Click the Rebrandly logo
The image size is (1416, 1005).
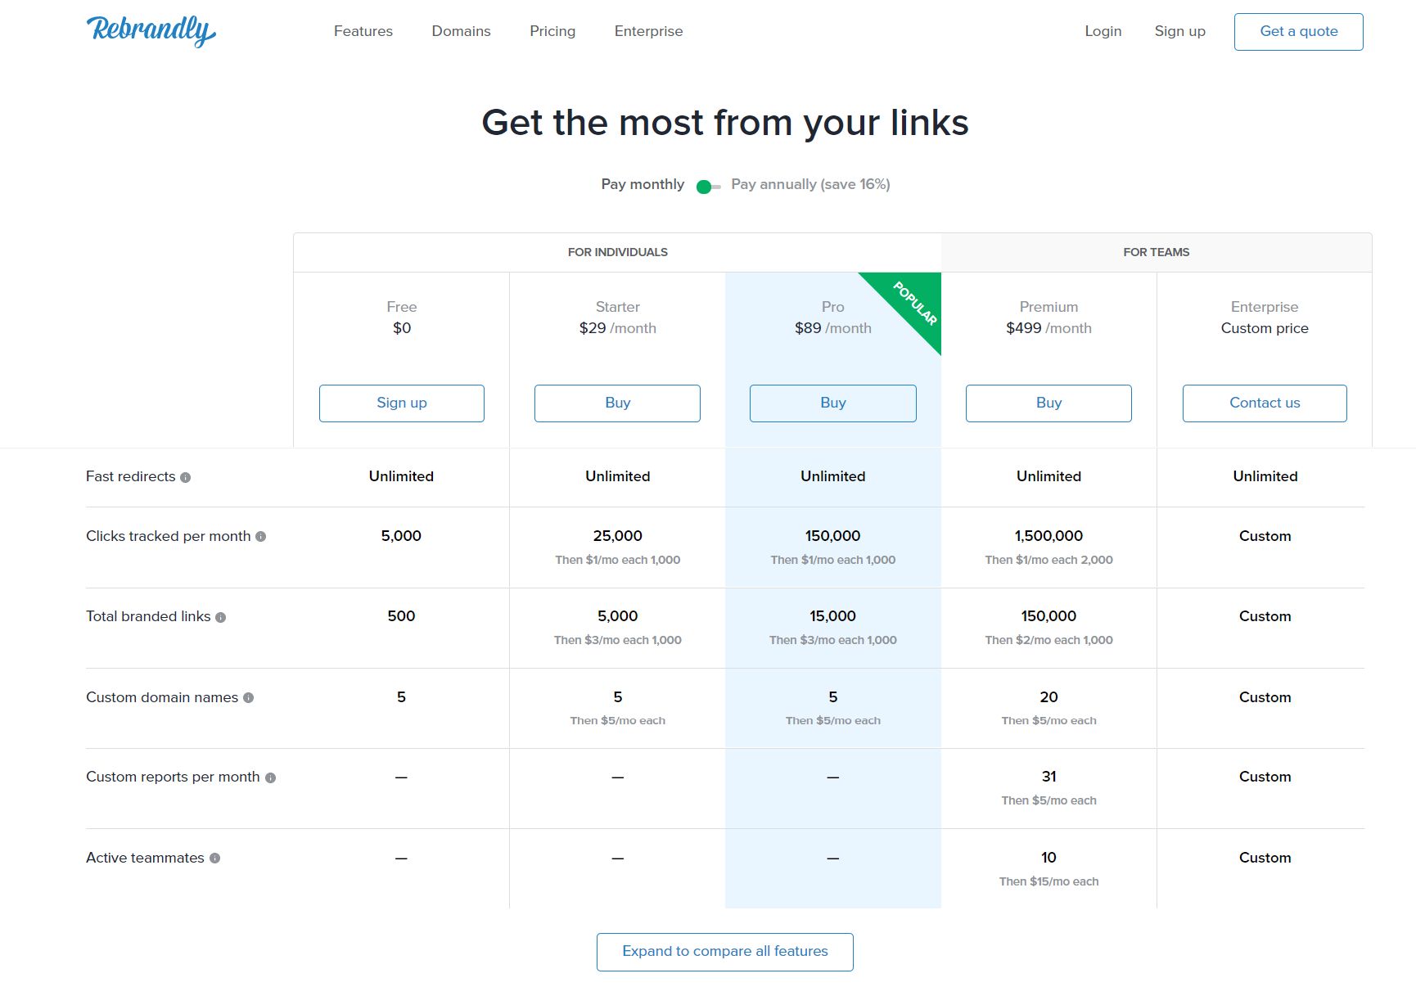[151, 30]
